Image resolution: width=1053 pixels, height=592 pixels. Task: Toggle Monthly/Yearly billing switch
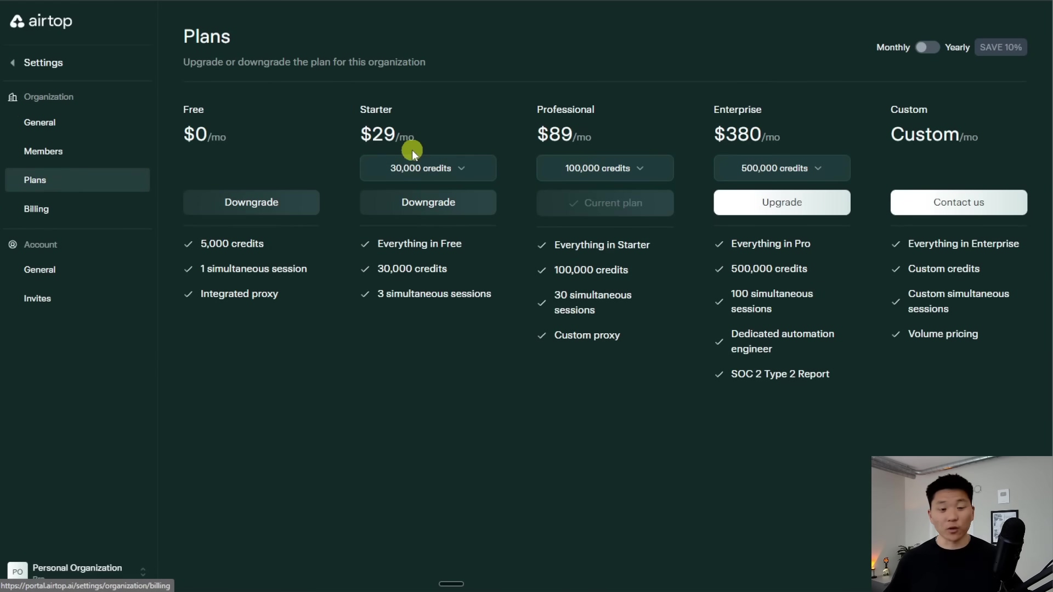click(927, 47)
